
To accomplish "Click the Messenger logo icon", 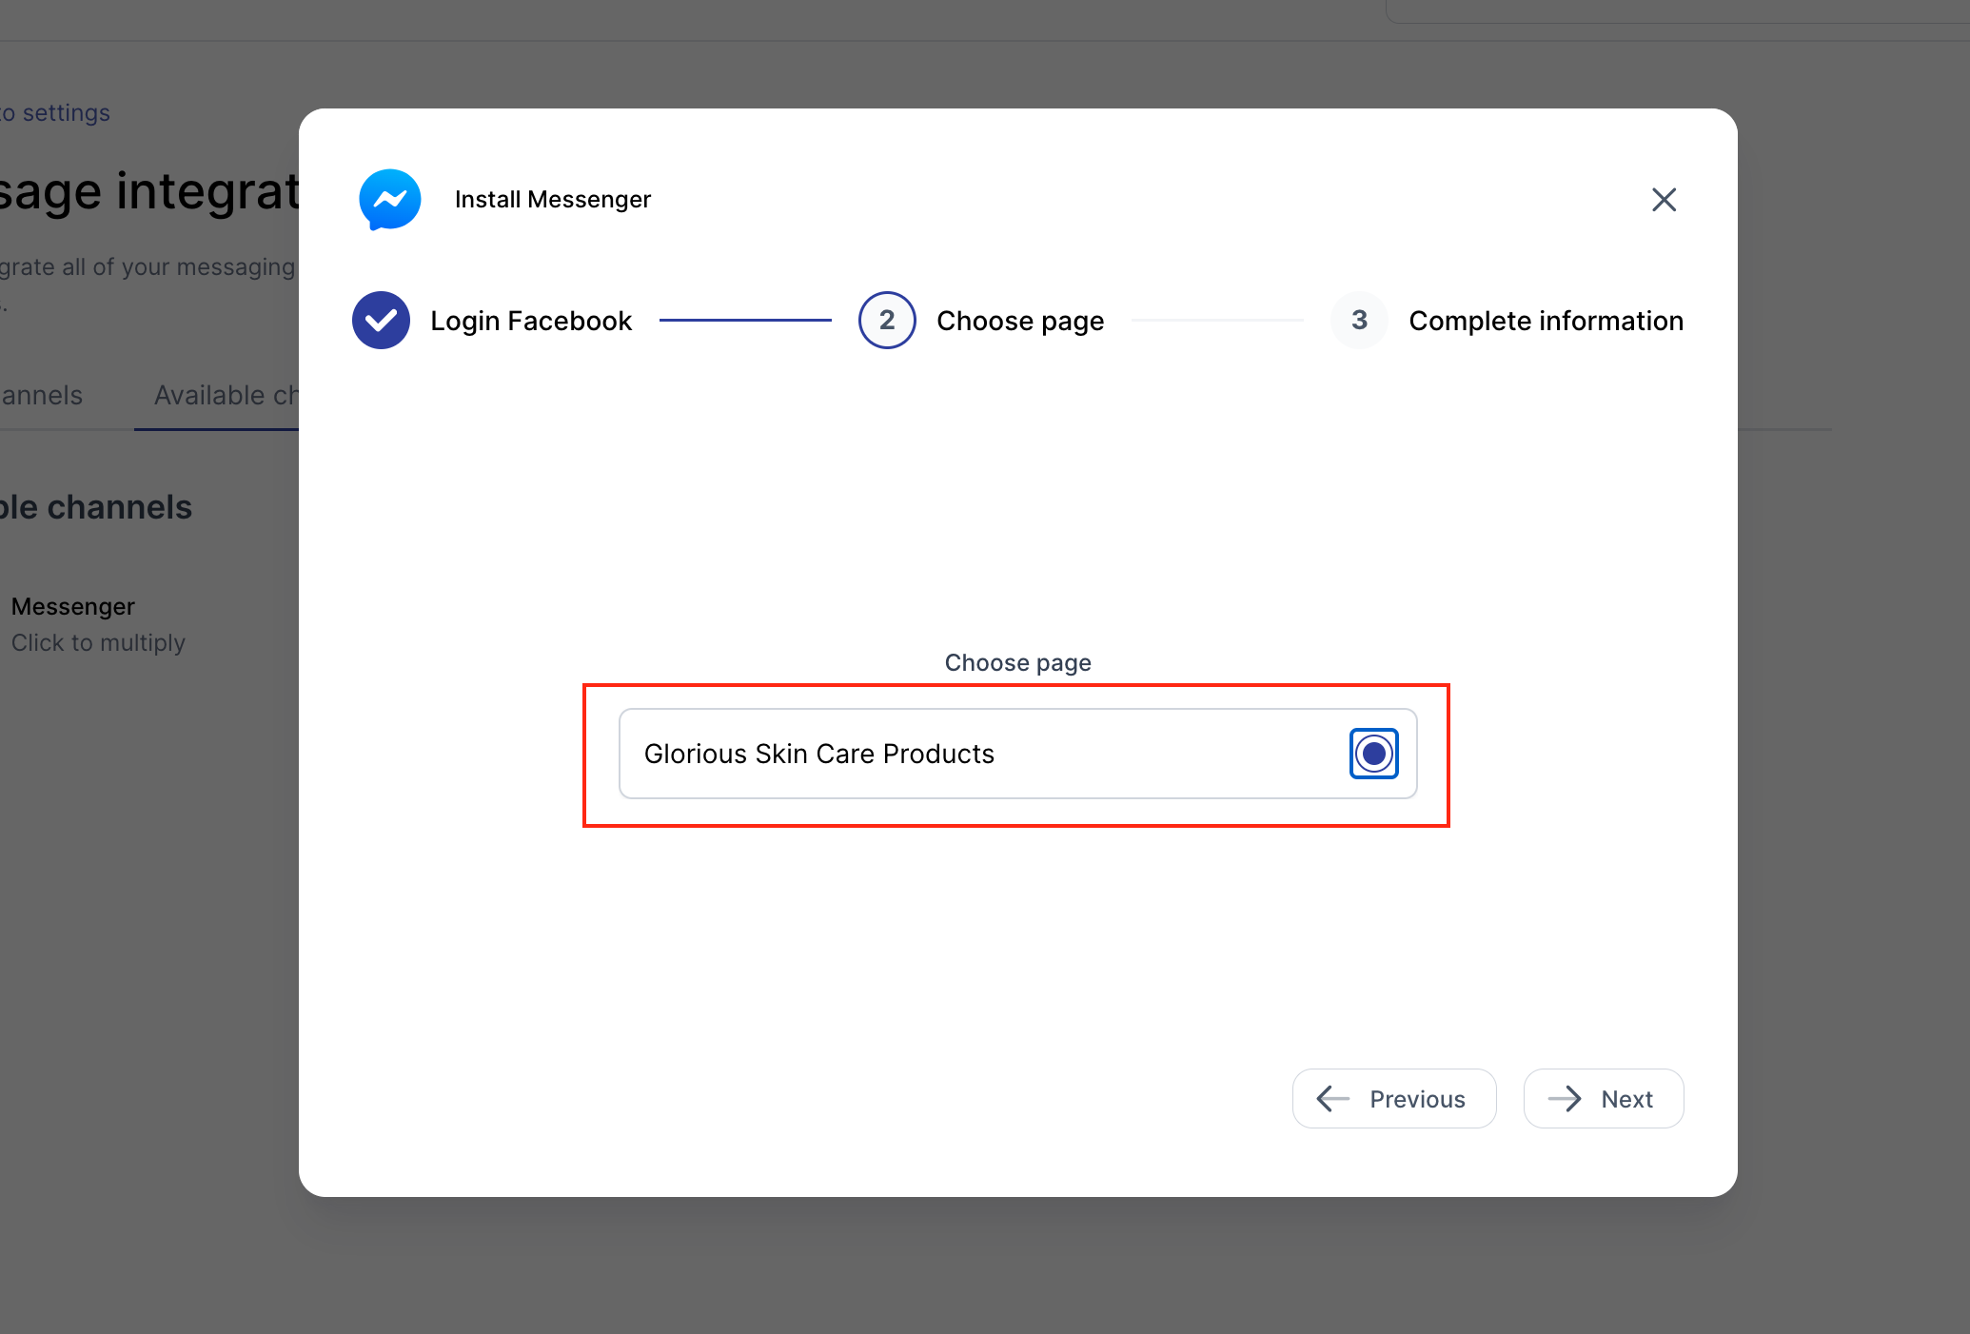I will (x=390, y=200).
